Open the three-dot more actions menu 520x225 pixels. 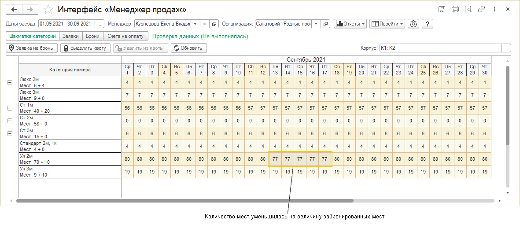tap(494, 9)
